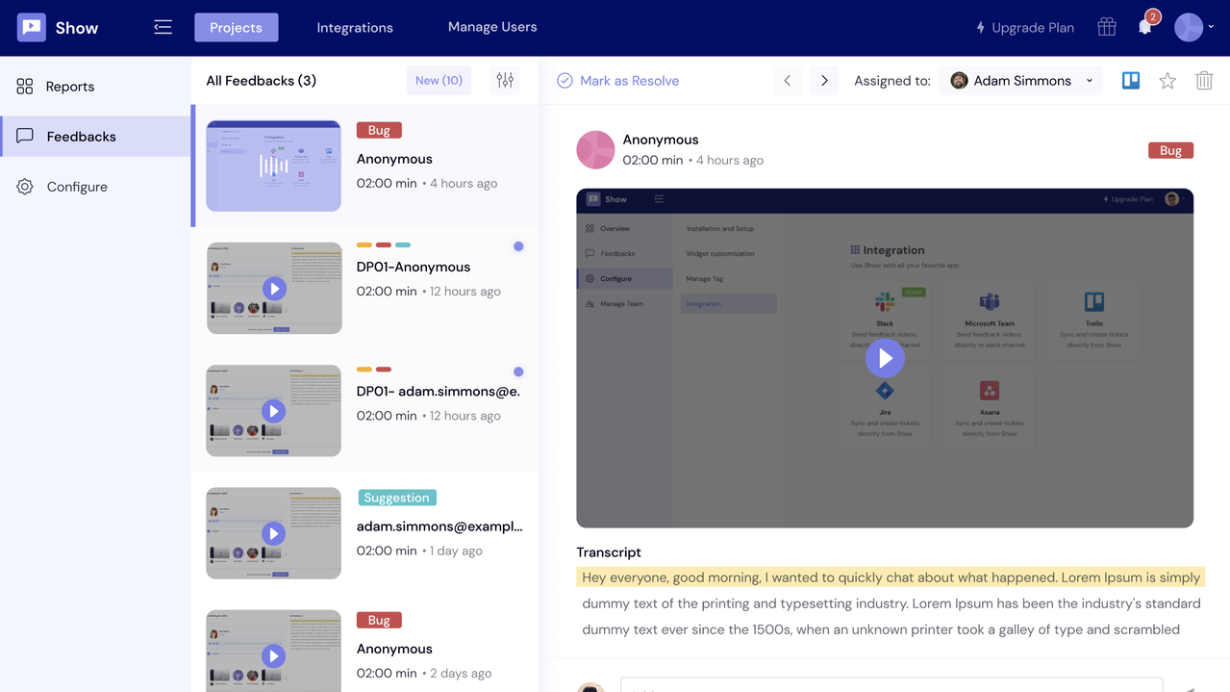
Task: Open the gift box icon
Action: (x=1107, y=27)
